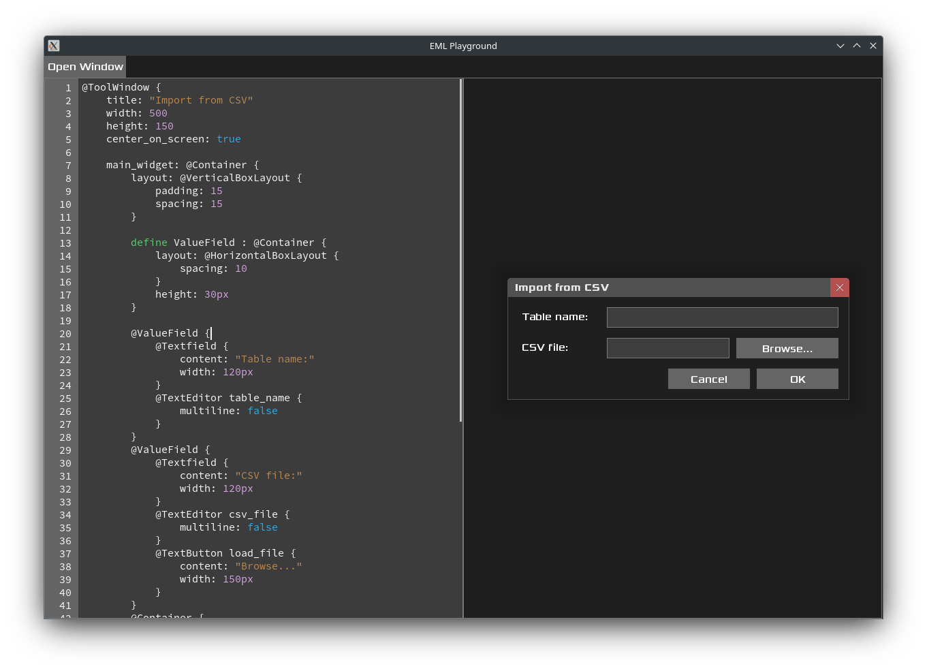Click the Open Window menu item
Screen dimensions: 927x671
pyautogui.click(x=85, y=67)
